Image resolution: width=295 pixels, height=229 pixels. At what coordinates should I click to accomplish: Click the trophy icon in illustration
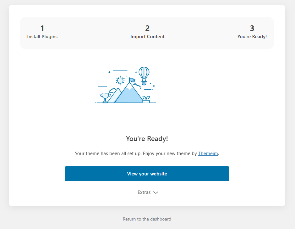click(105, 98)
